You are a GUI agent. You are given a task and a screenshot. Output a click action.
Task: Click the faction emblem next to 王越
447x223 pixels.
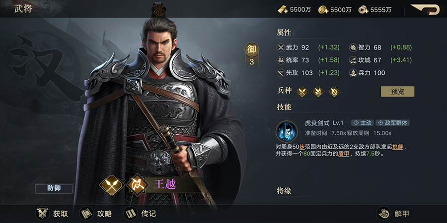pos(137,185)
